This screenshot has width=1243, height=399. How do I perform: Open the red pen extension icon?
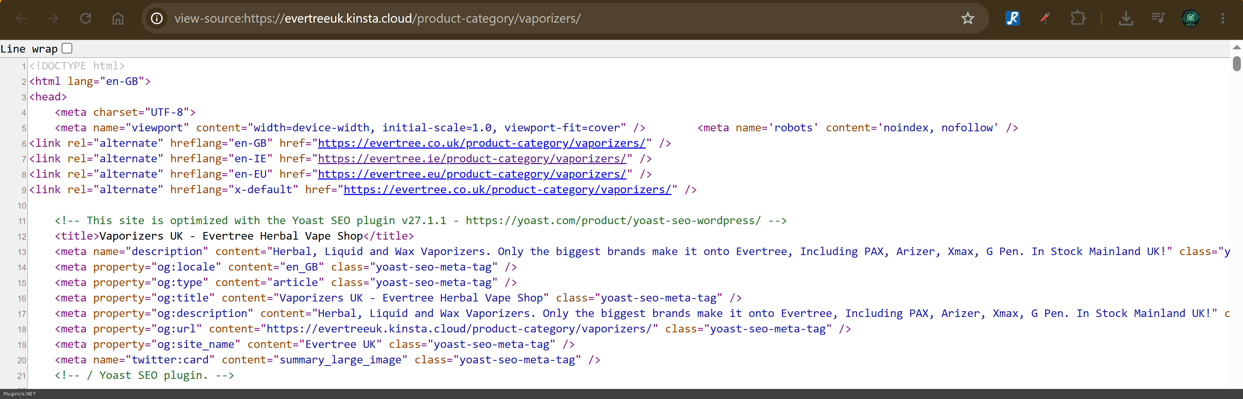coord(1045,18)
